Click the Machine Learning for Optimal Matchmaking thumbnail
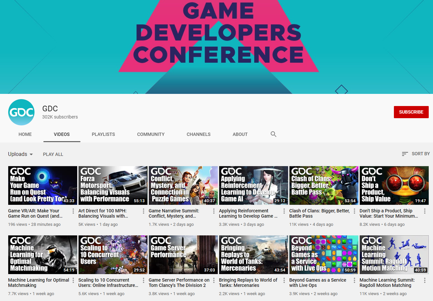Viewport: 433px width, 301px height. coord(43,255)
